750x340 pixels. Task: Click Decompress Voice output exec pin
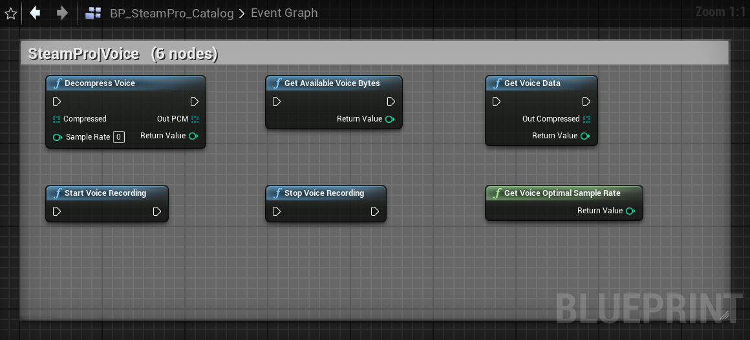click(x=194, y=102)
